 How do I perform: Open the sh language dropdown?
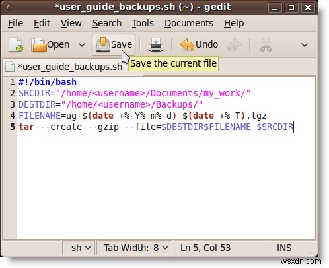(79, 248)
